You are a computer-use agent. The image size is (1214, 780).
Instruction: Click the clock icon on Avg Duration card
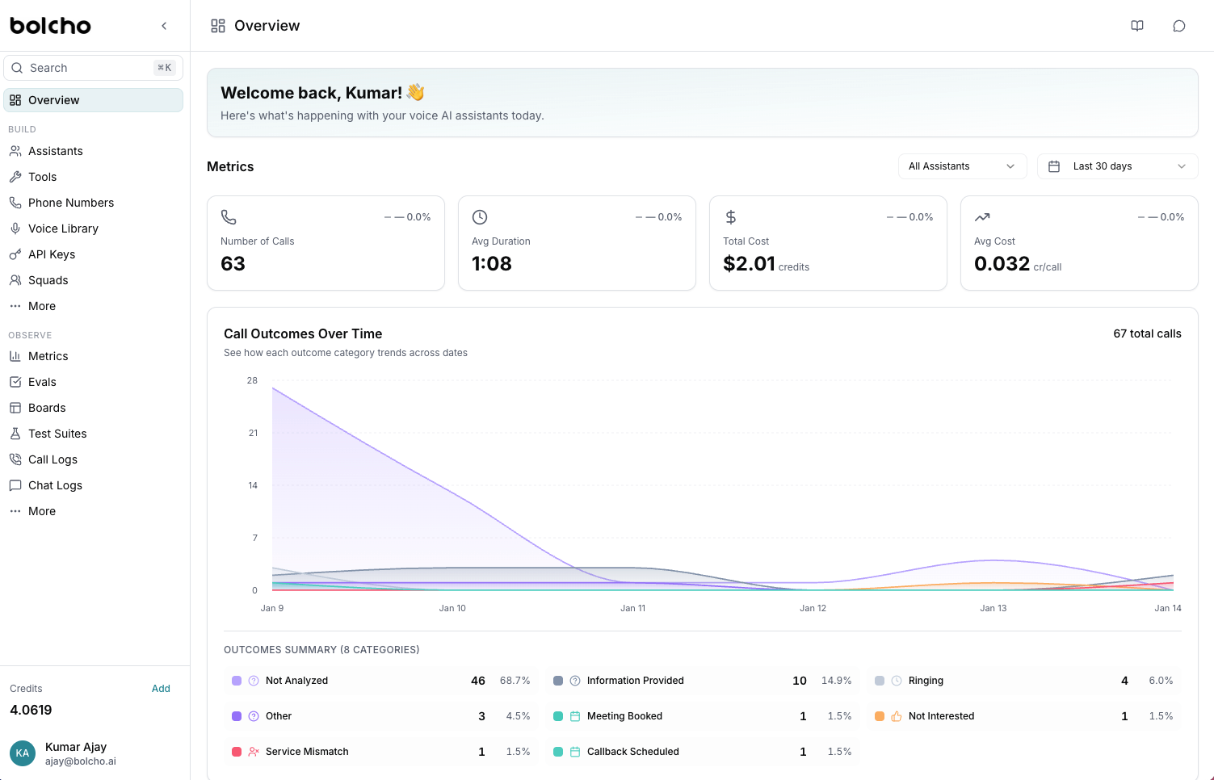pos(480,217)
